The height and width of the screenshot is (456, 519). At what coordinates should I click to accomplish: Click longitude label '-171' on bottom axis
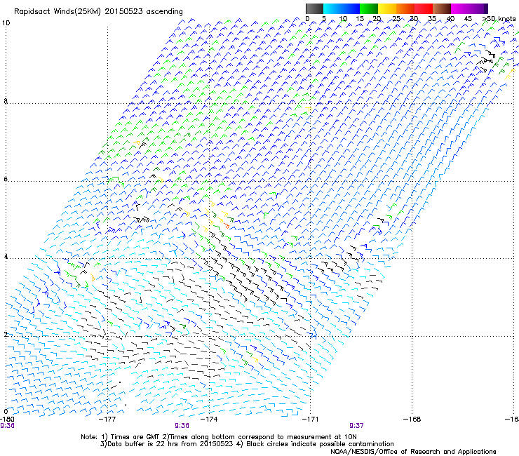(x=311, y=419)
